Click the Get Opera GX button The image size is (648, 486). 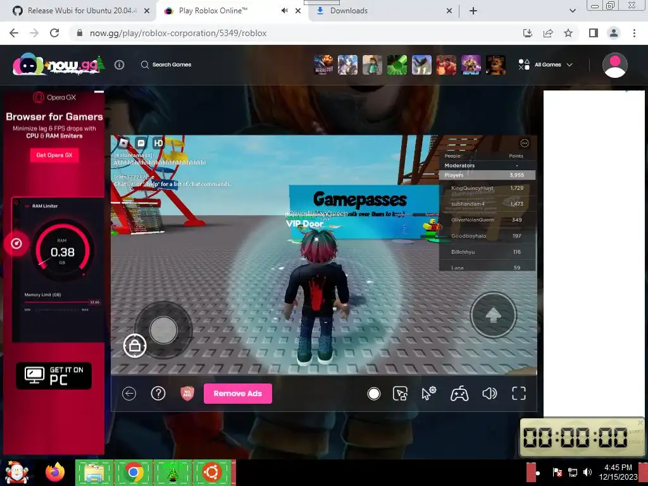pyautogui.click(x=54, y=155)
